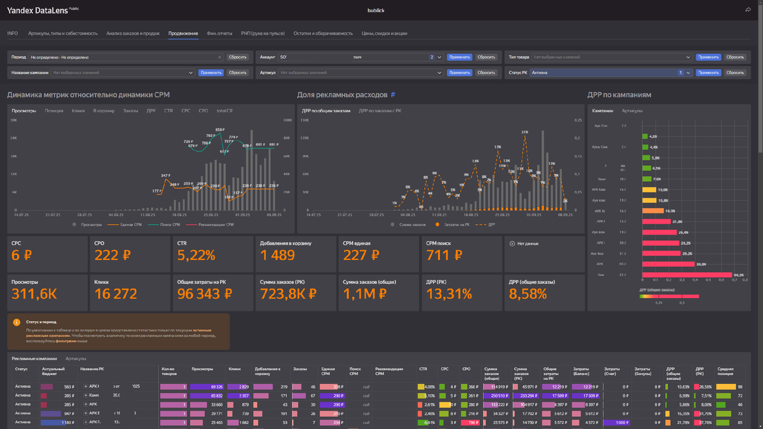Reset the Название кампании filter
This screenshot has height=429, width=763.
tap(238, 72)
